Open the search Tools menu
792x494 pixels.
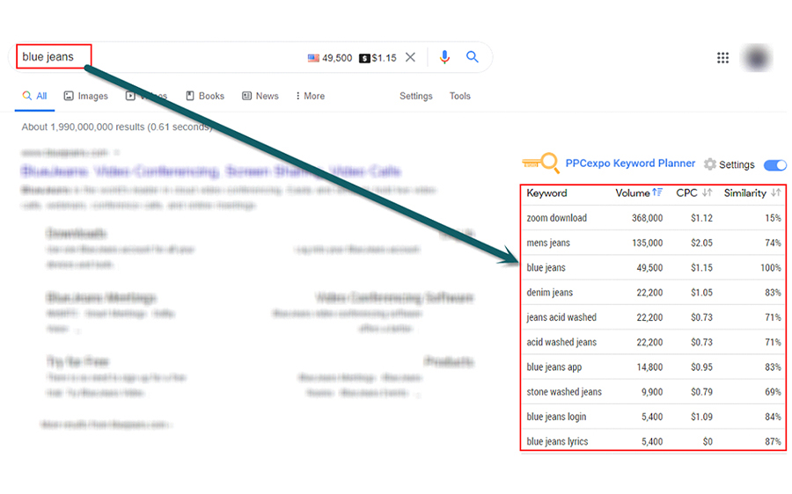click(459, 96)
